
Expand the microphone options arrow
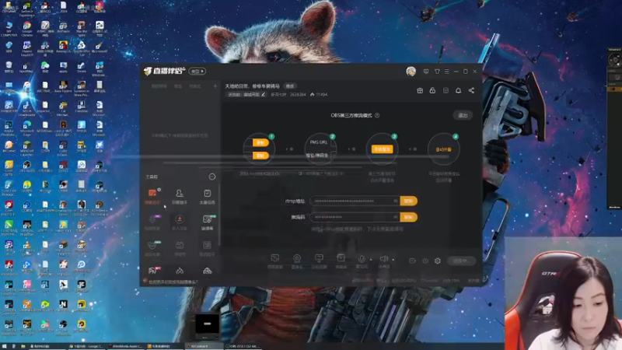[371, 260]
